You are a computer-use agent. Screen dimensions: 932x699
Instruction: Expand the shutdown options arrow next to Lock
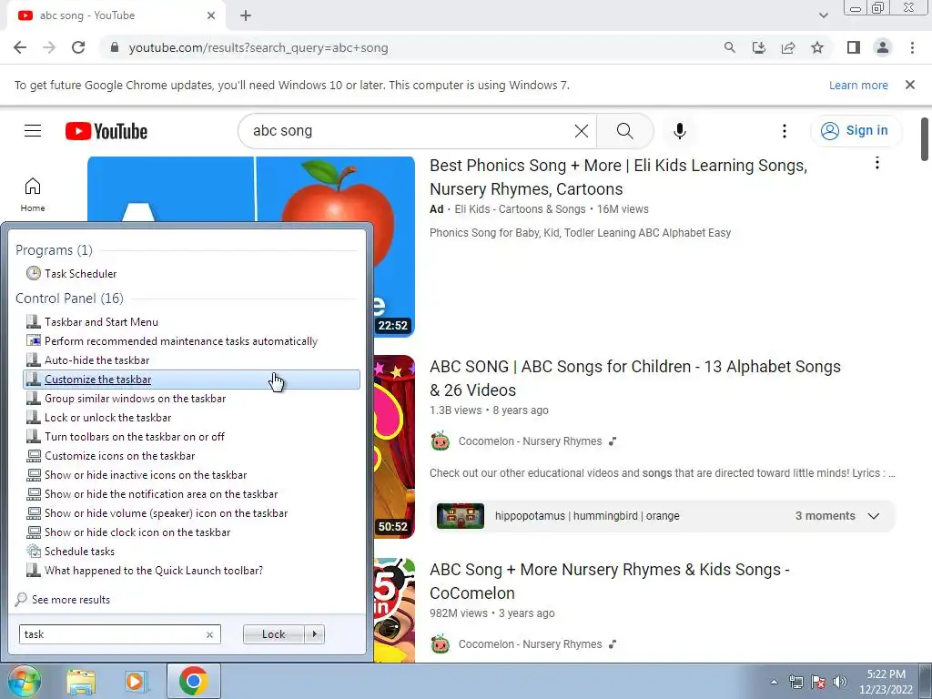(x=314, y=634)
